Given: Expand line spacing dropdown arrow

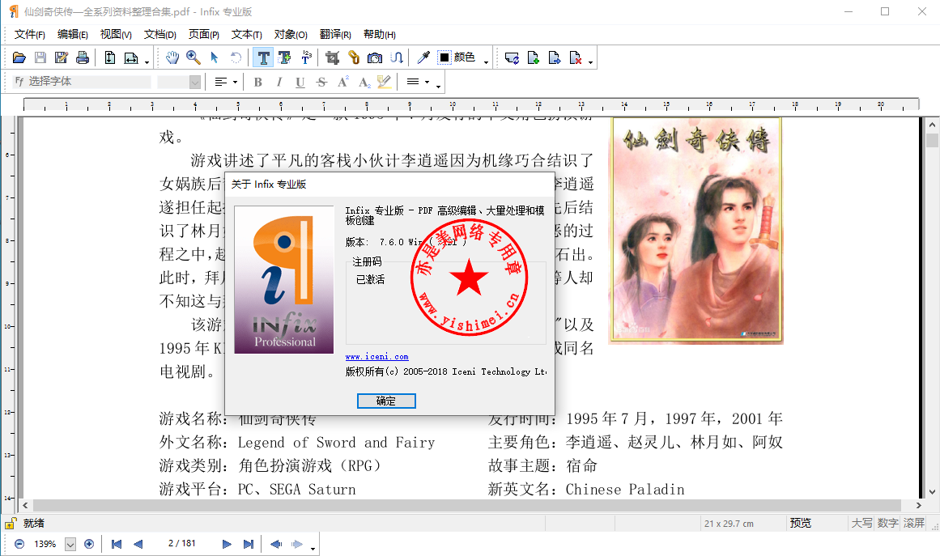Looking at the screenshot, I should 427,82.
